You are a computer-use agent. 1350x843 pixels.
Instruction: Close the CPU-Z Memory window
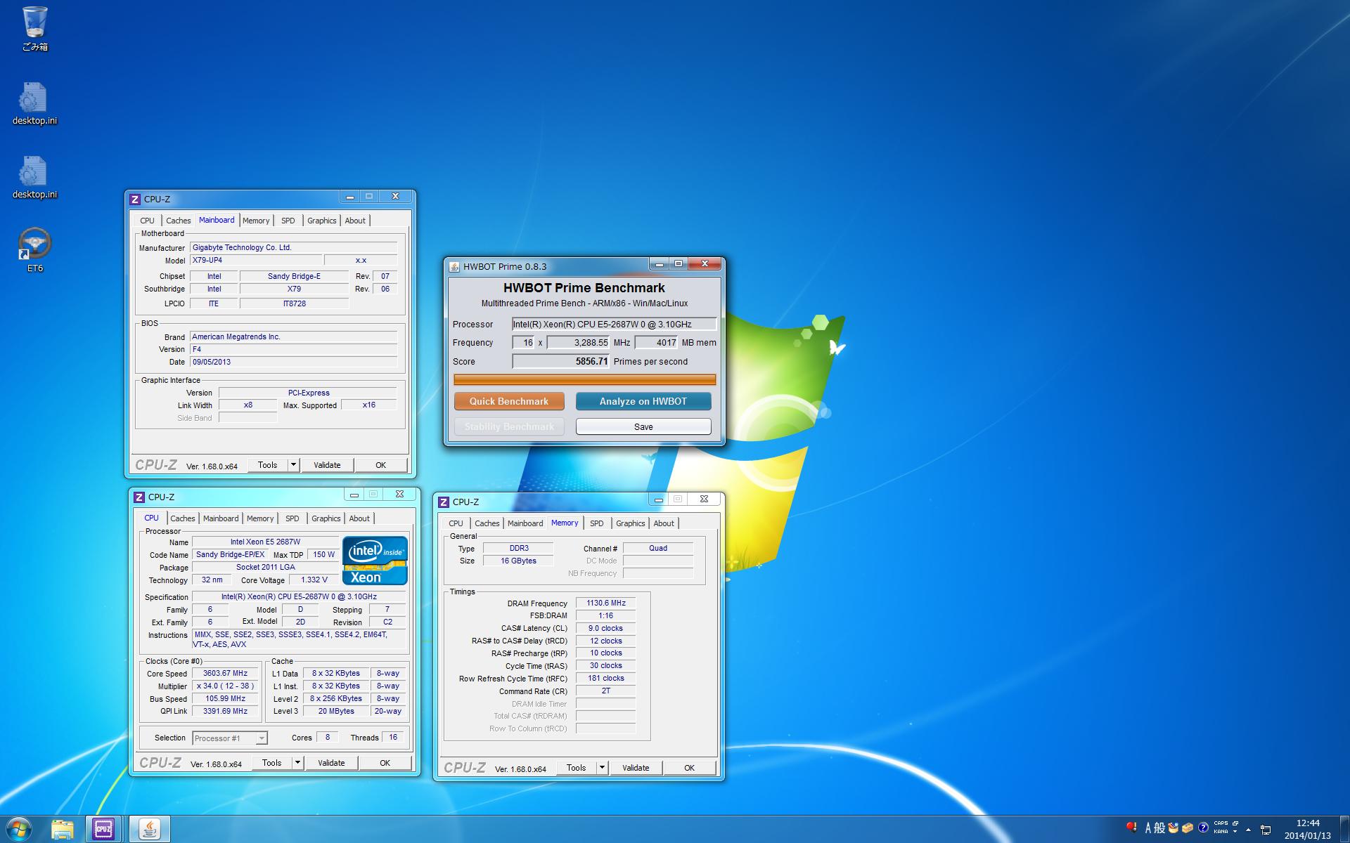pos(704,499)
